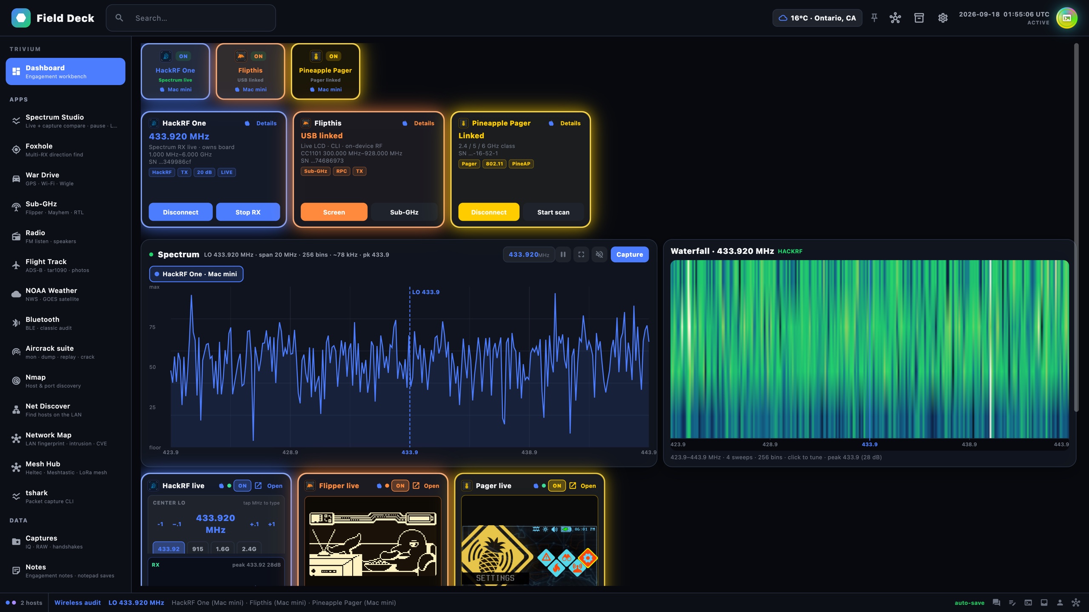1089x612 pixels.
Task: Click the inbox tray icon in status bar
Action: 1044,602
